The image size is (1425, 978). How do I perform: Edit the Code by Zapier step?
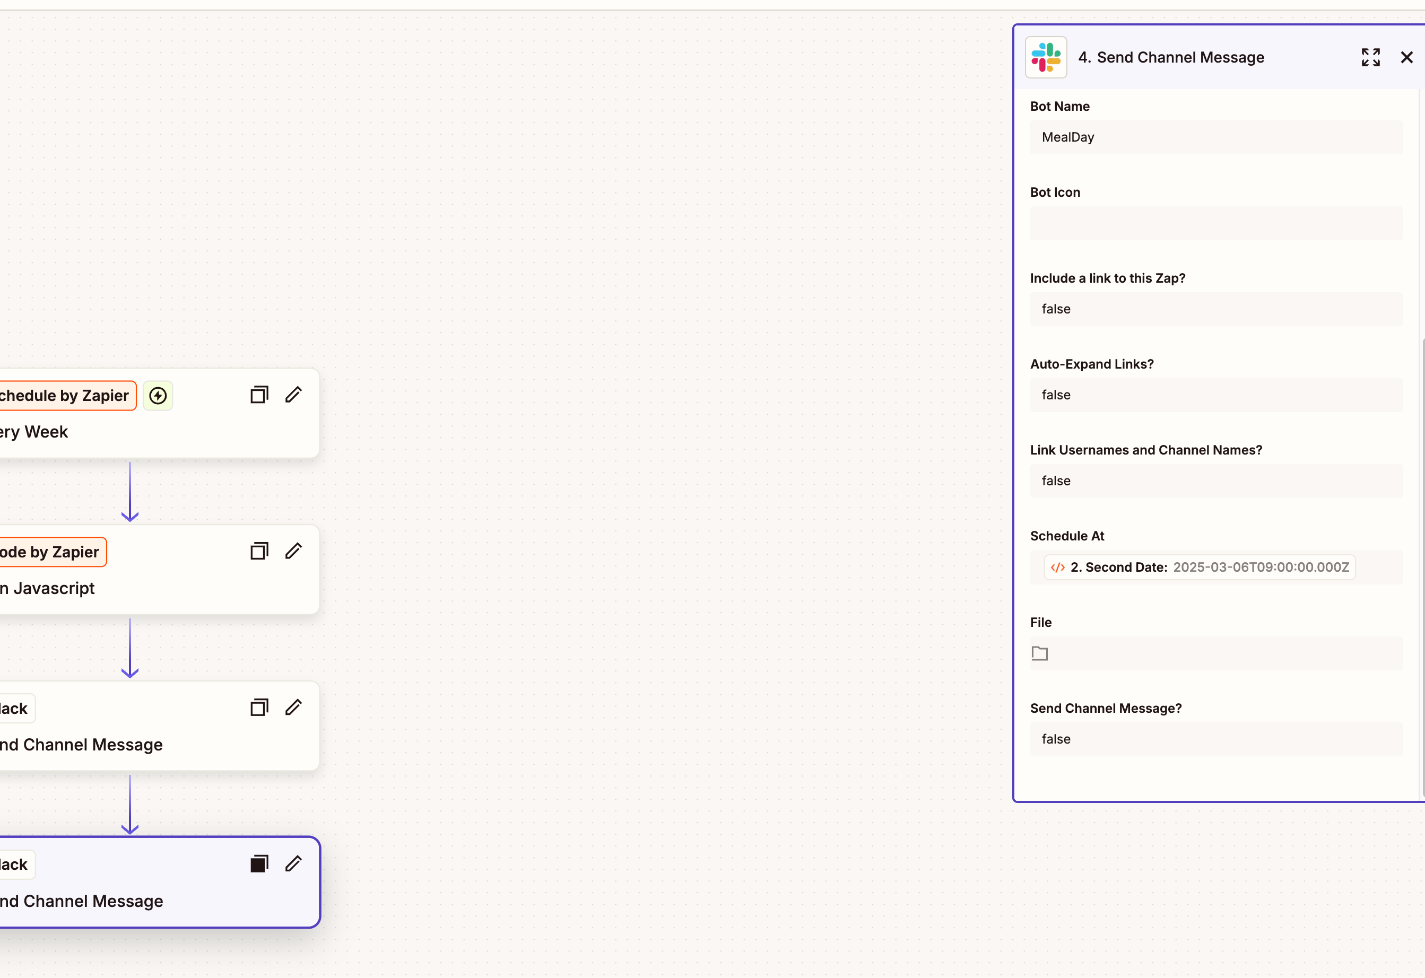(294, 551)
